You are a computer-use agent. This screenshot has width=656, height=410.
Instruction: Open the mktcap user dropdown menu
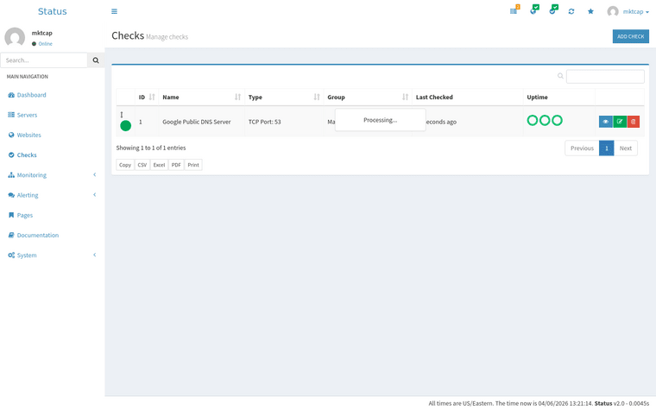[628, 11]
